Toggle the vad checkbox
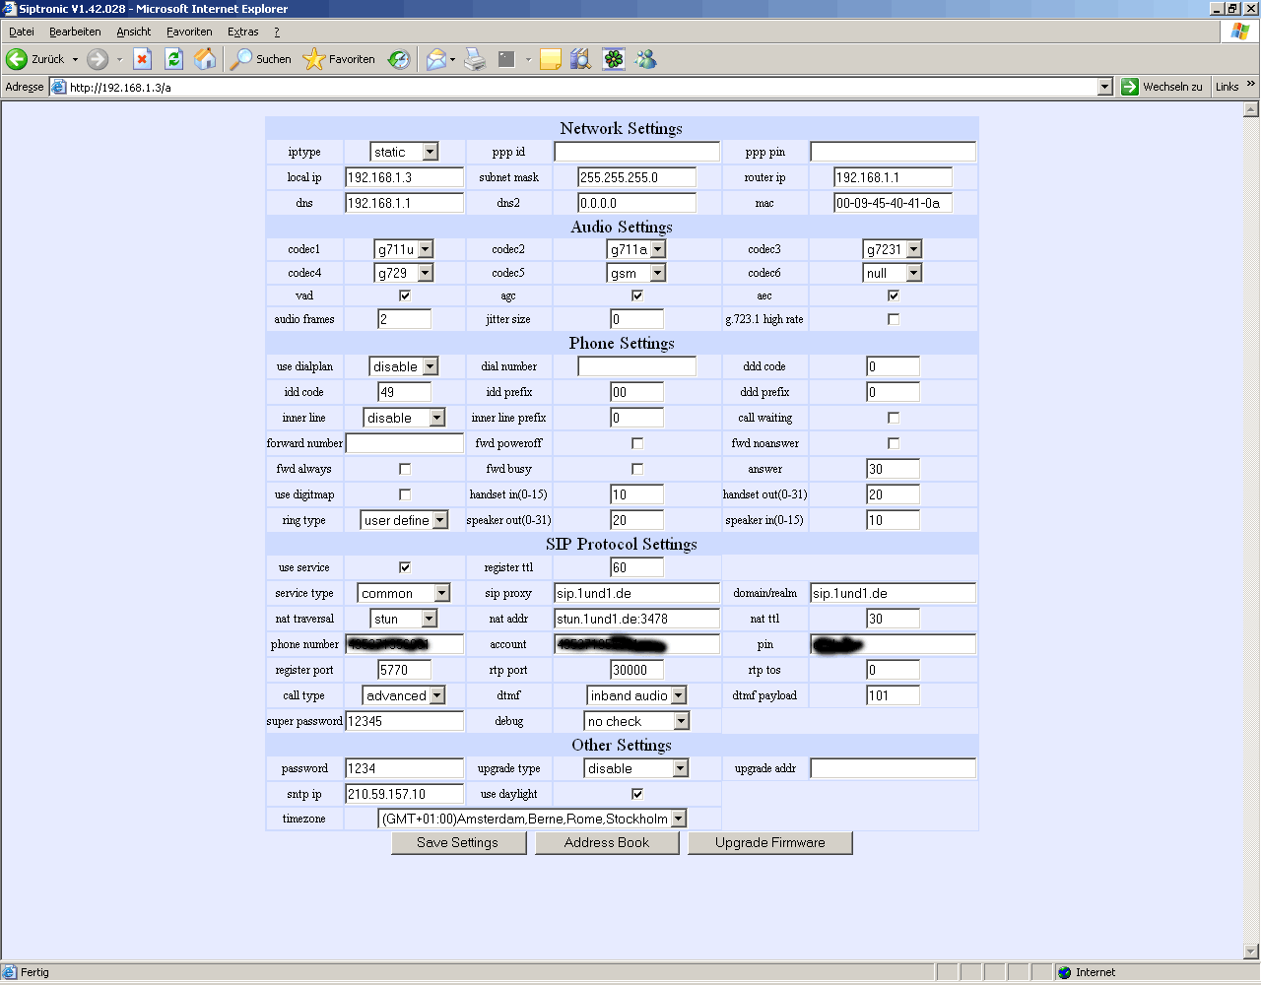The width and height of the screenshot is (1261, 985). [x=405, y=295]
